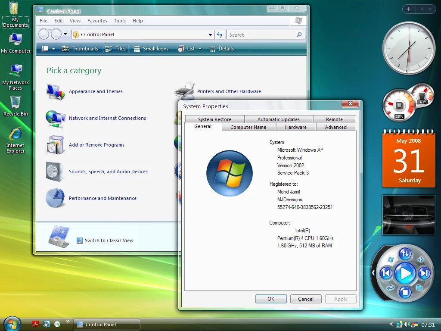
Task: Switch to the System Restore tab
Action: (x=214, y=119)
